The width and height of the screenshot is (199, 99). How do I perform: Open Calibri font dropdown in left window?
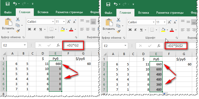[x=53, y=22]
